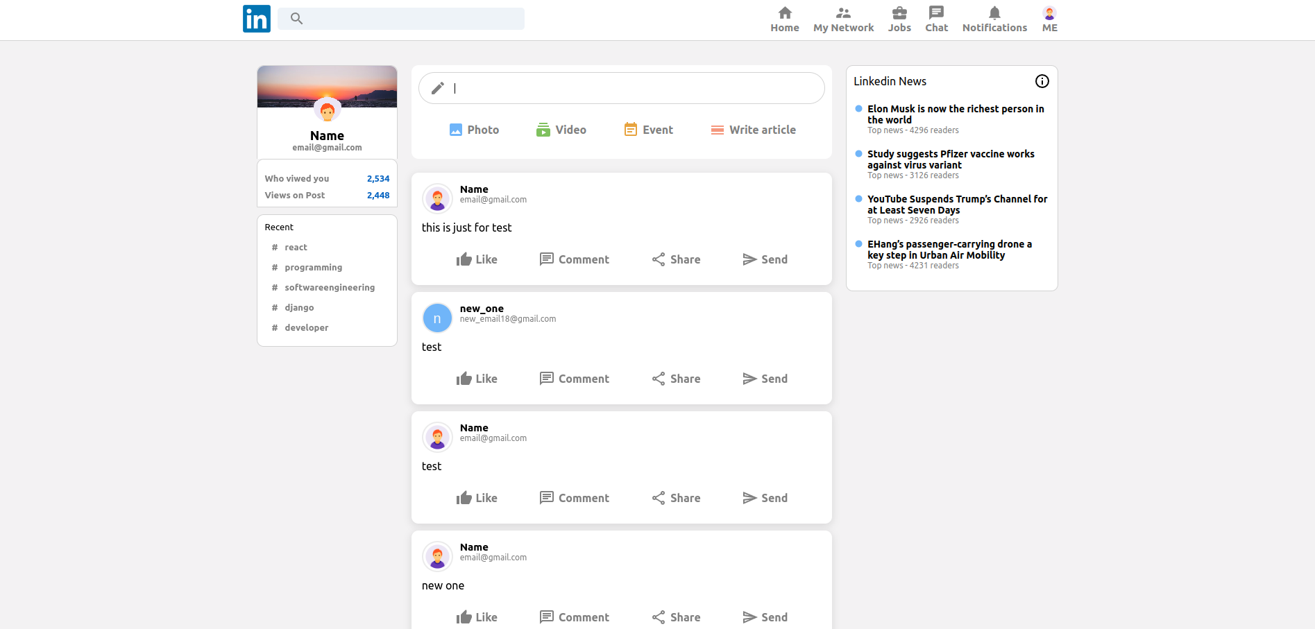Image resolution: width=1315 pixels, height=629 pixels.
Task: Open the Jobs briefcase icon
Action: pos(899,13)
